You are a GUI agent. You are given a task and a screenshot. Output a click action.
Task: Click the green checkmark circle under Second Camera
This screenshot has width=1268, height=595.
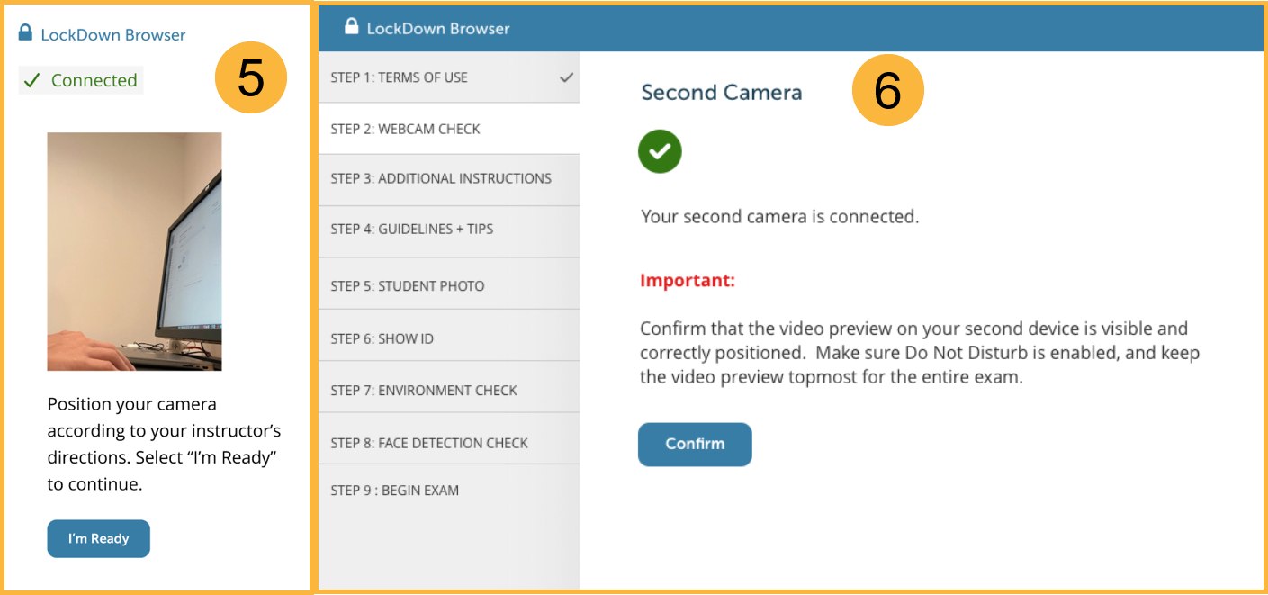click(660, 151)
